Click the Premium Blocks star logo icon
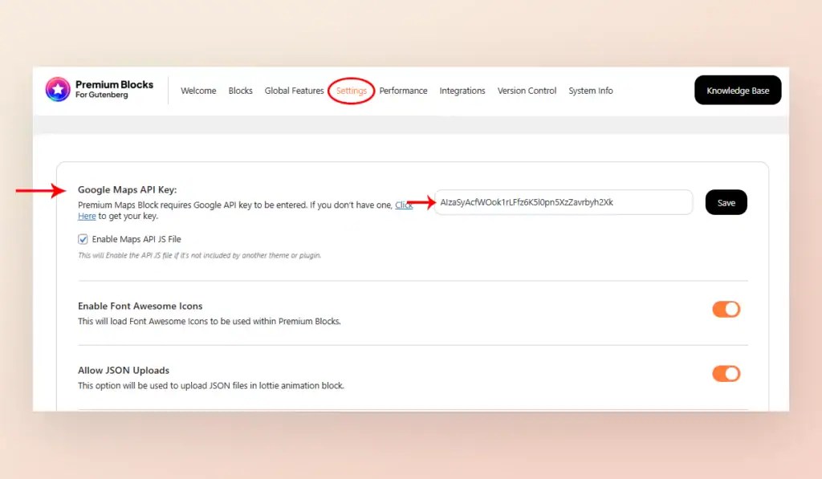This screenshot has height=479, width=822. [x=56, y=90]
